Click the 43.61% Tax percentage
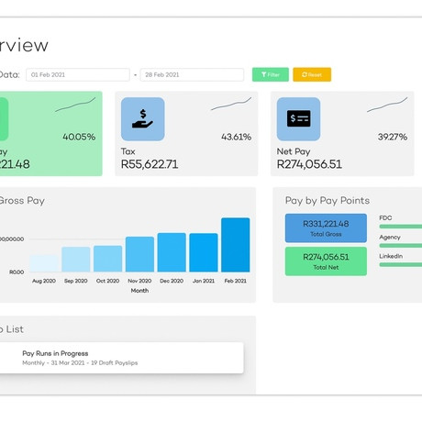Viewport: 422px width, 422px height. (x=237, y=137)
